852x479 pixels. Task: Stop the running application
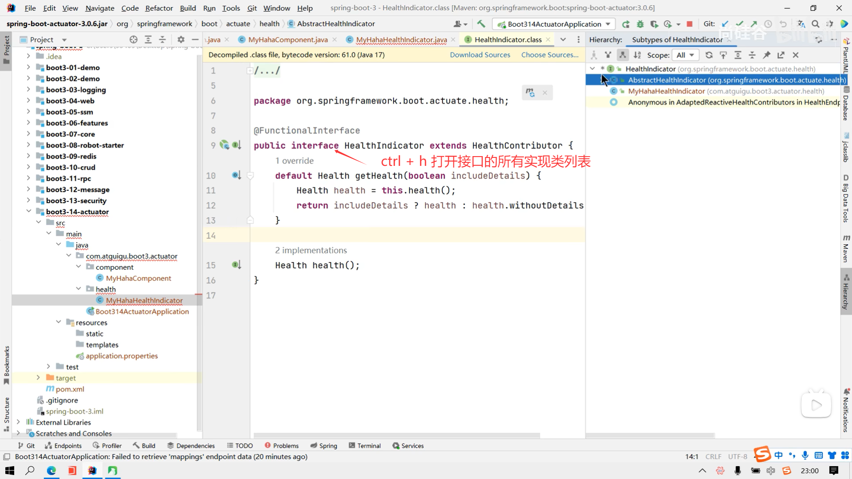pyautogui.click(x=690, y=24)
